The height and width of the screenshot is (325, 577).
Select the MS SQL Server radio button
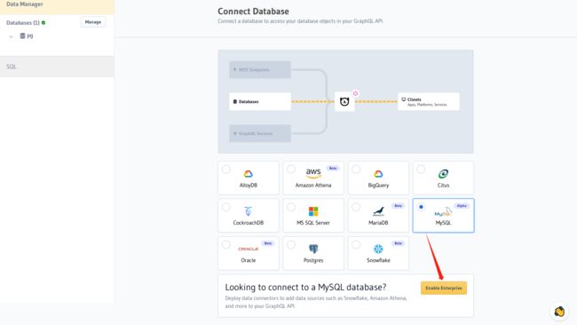pos(291,207)
